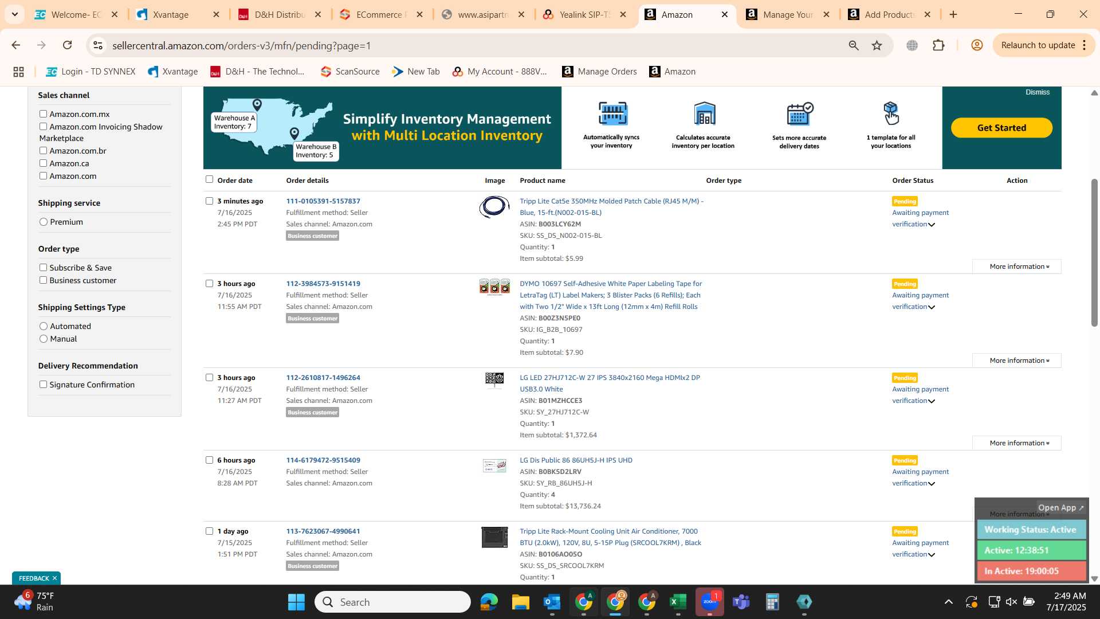Check the Amazon.ca sales channel
The height and width of the screenshot is (619, 1100).
(43, 163)
